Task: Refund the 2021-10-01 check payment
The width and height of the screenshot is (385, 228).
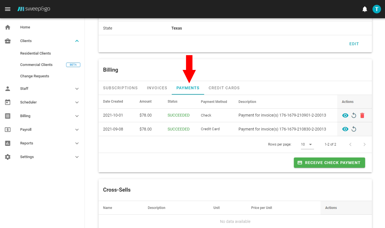Action: pos(354,115)
